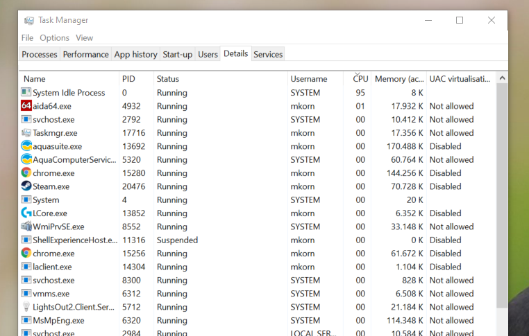The height and width of the screenshot is (336, 529).
Task: Click the LightsOut2 lightbulb icon
Action: (26, 307)
